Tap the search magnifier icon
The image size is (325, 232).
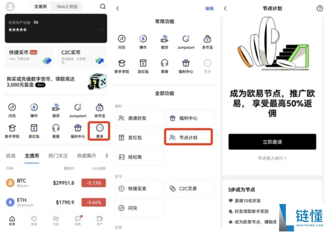pos(103,7)
